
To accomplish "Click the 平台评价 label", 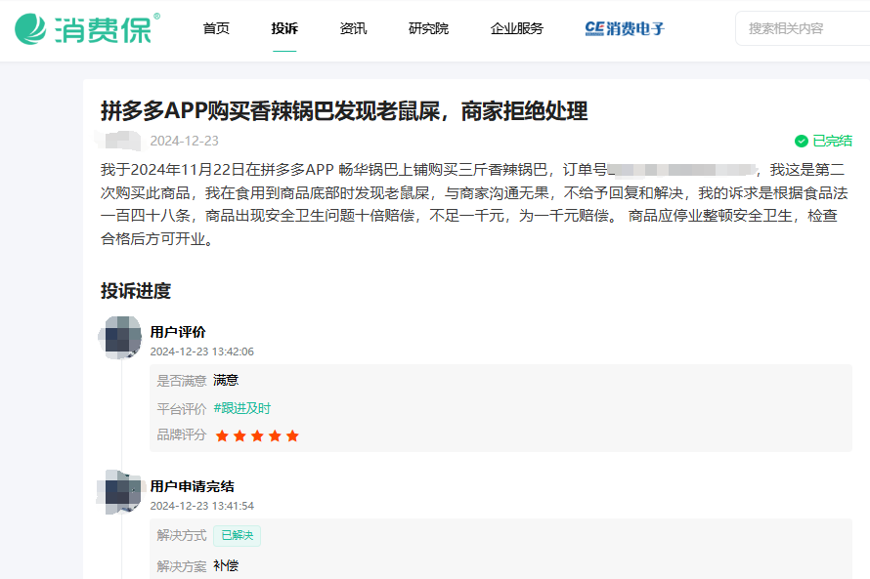I will click(x=182, y=409).
